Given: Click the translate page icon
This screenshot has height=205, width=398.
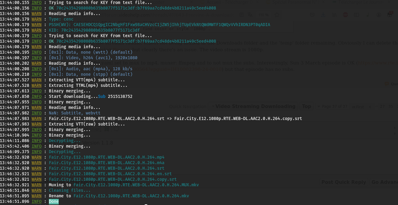Looking at the screenshot, I should click(250, 15).
